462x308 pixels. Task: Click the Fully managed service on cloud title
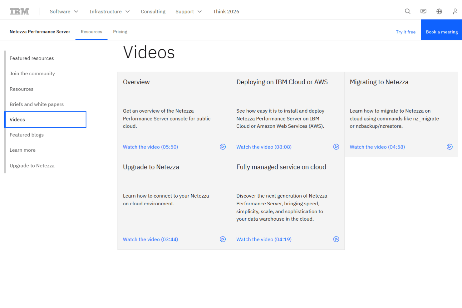pyautogui.click(x=281, y=167)
